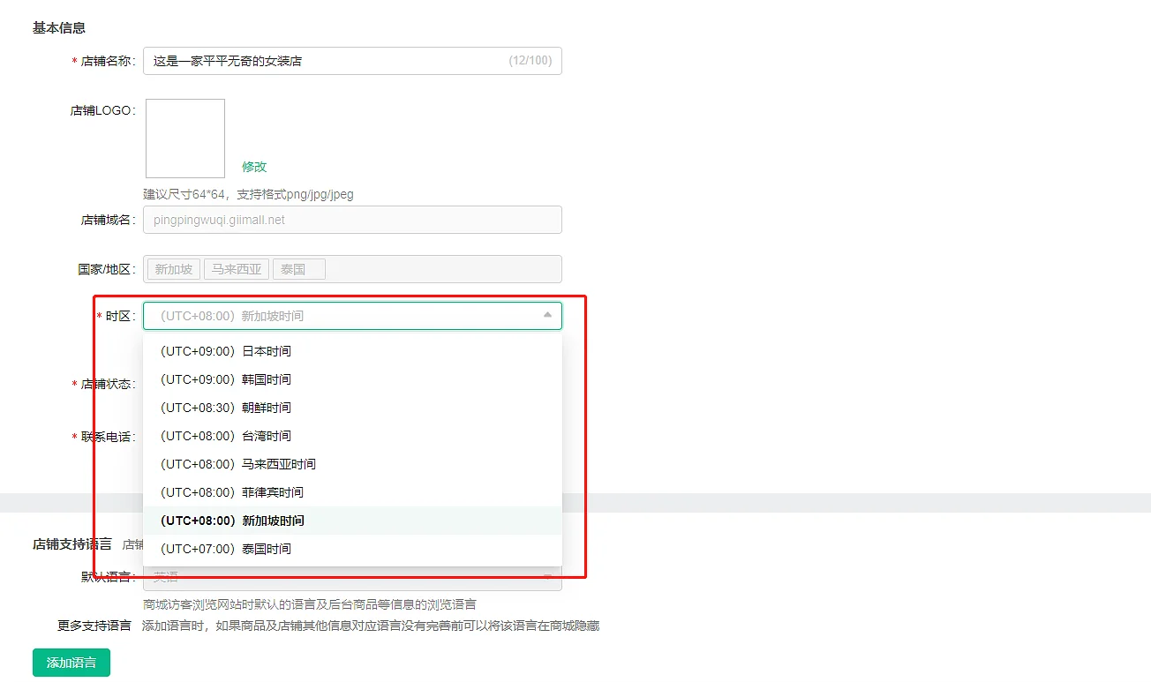Click the store LOGO image box

coord(185,139)
